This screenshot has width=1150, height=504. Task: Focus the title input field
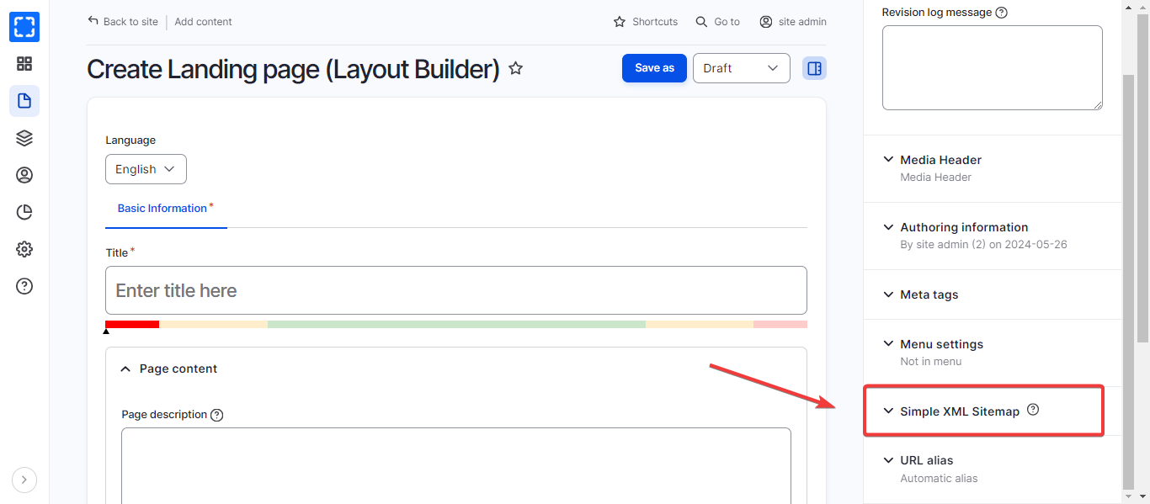(x=455, y=290)
